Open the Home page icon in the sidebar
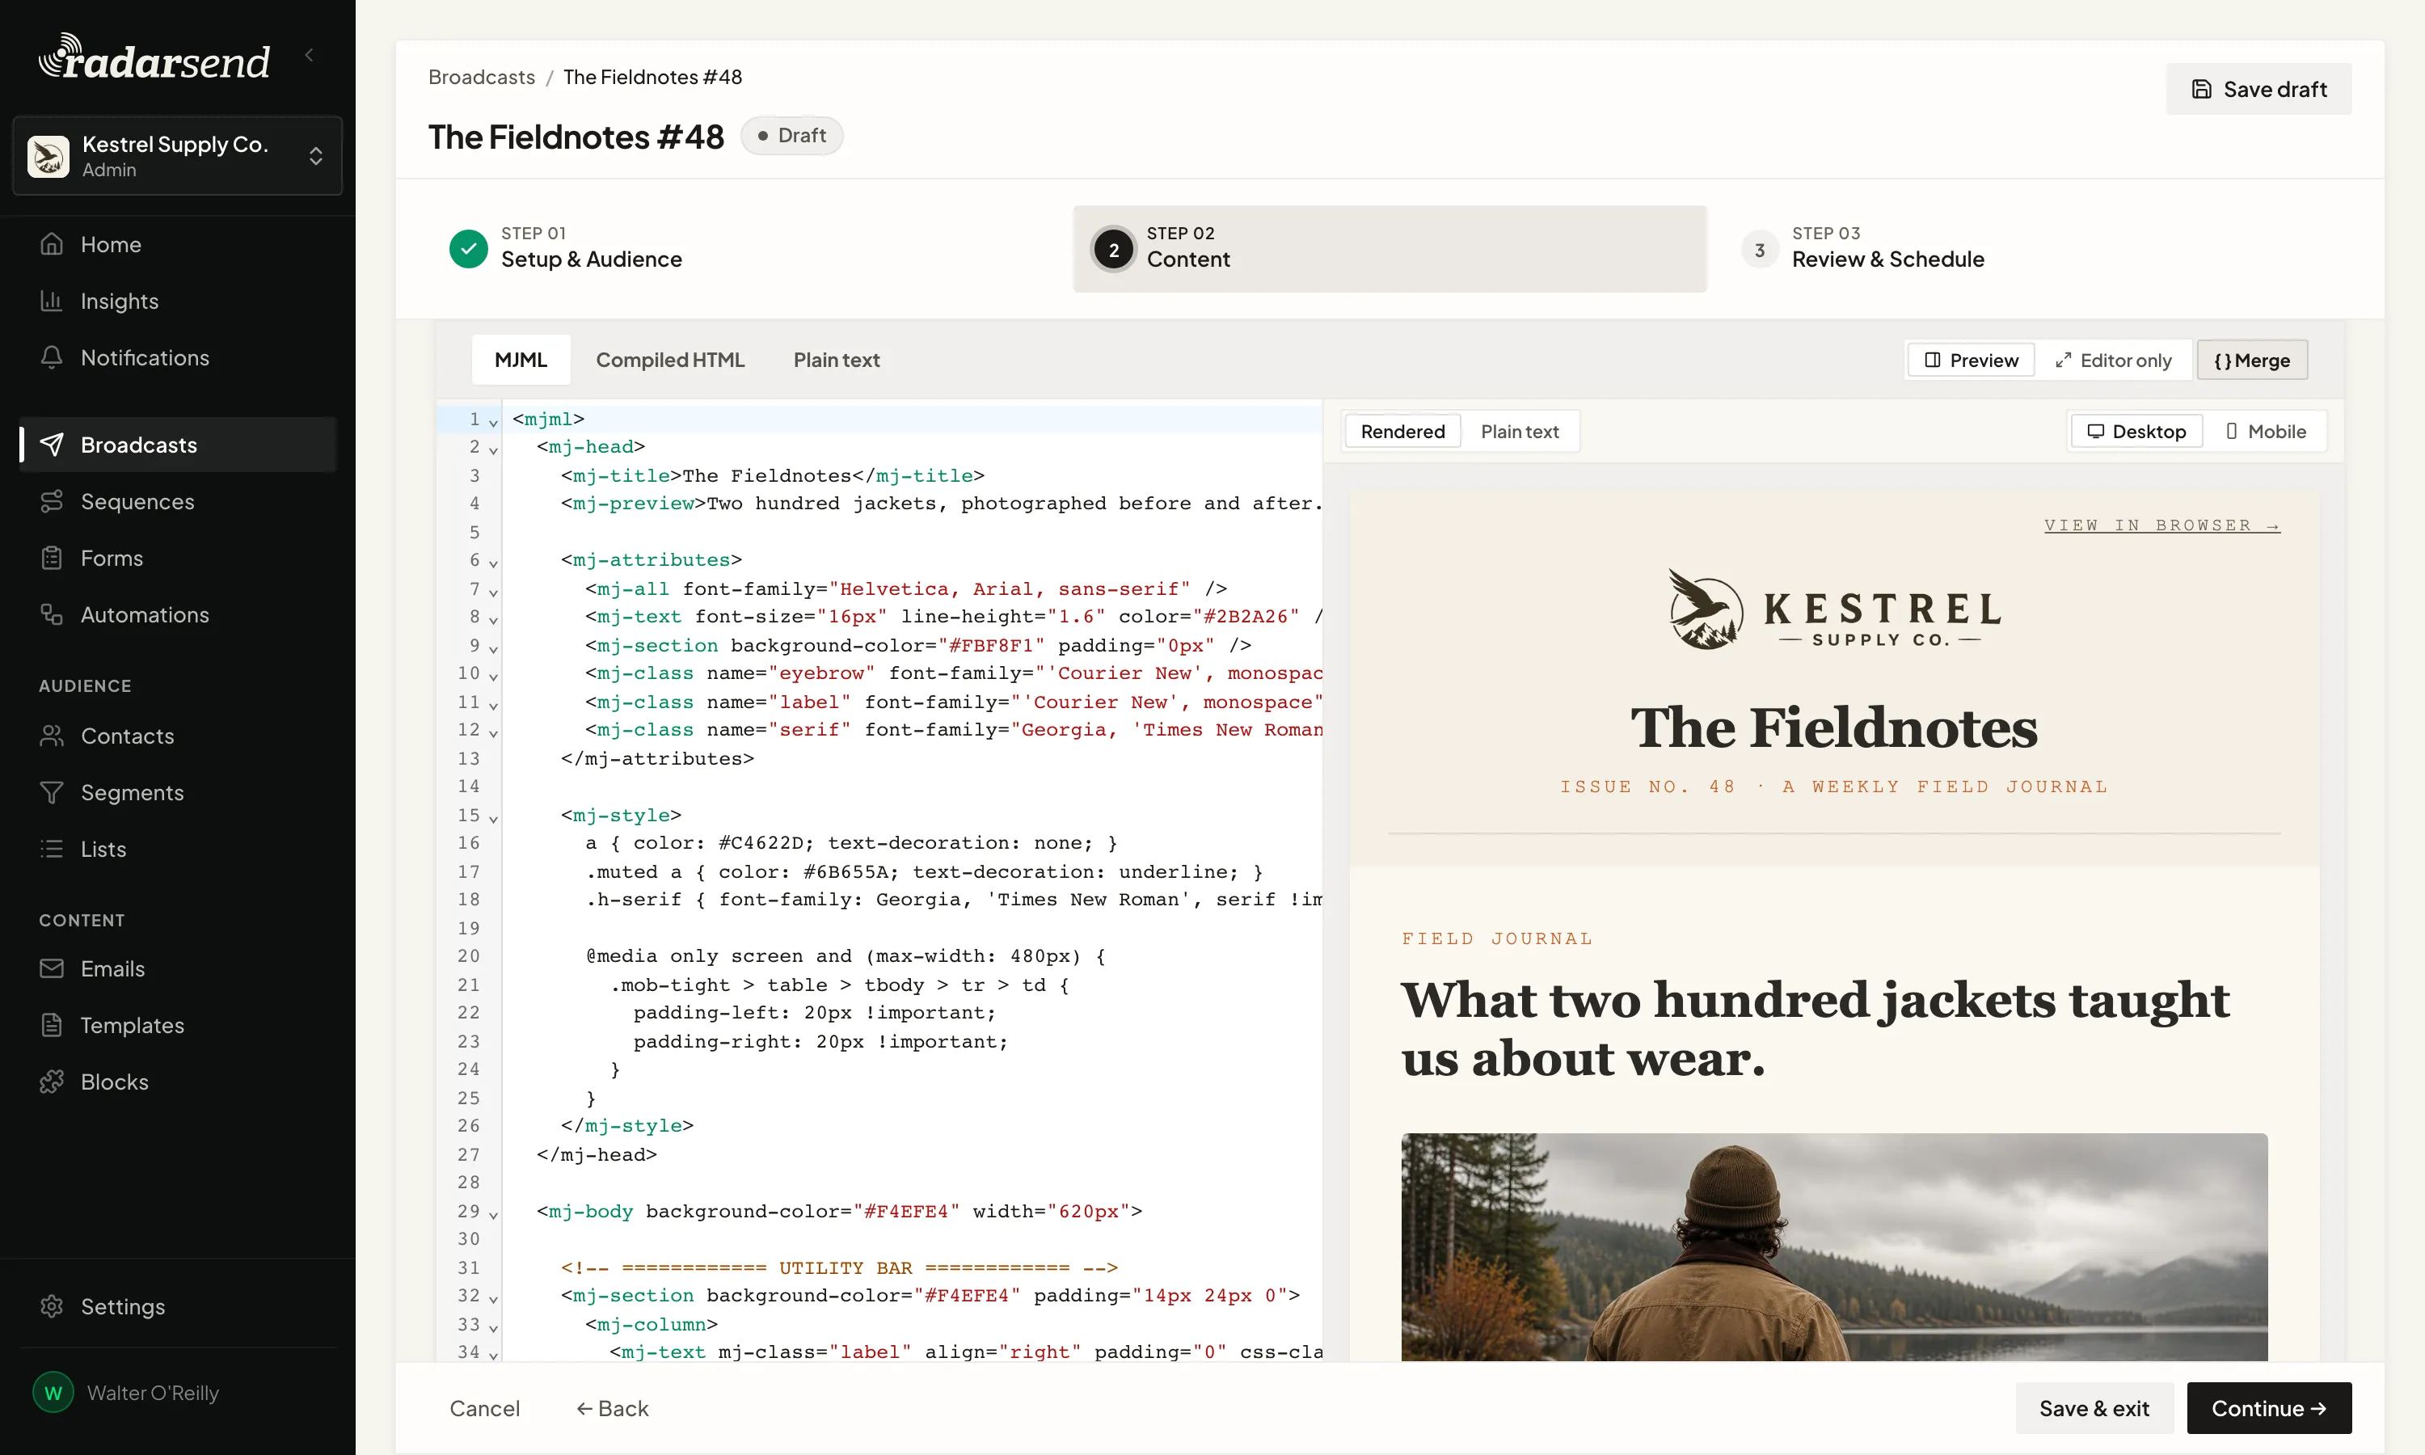2425x1455 pixels. pos(52,244)
